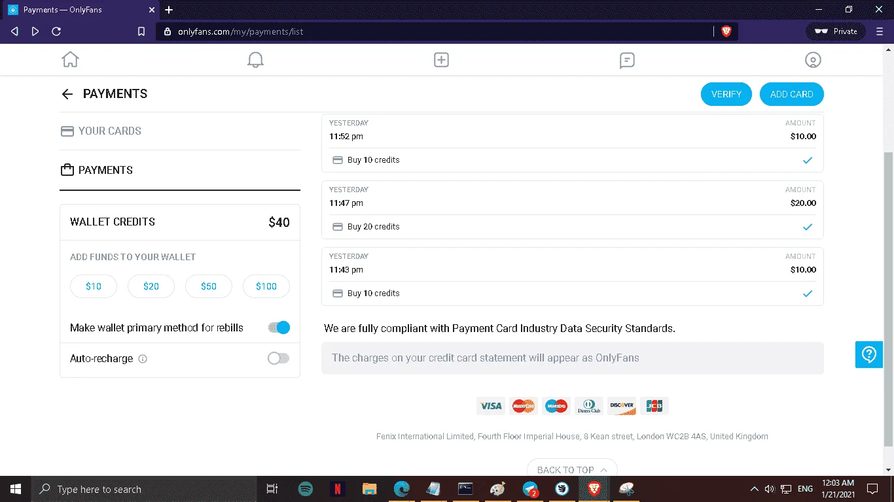Open a new browser tab with plus
Image resolution: width=894 pixels, height=502 pixels.
[x=169, y=10]
